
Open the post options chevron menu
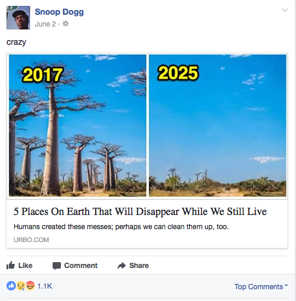click(x=285, y=10)
